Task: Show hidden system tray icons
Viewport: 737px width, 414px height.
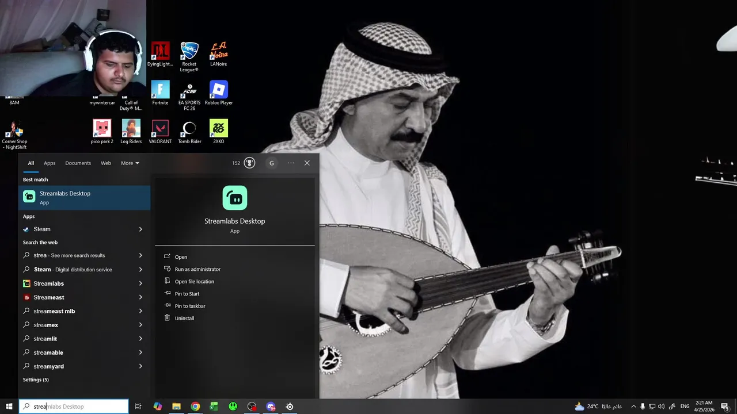Action: click(633, 407)
